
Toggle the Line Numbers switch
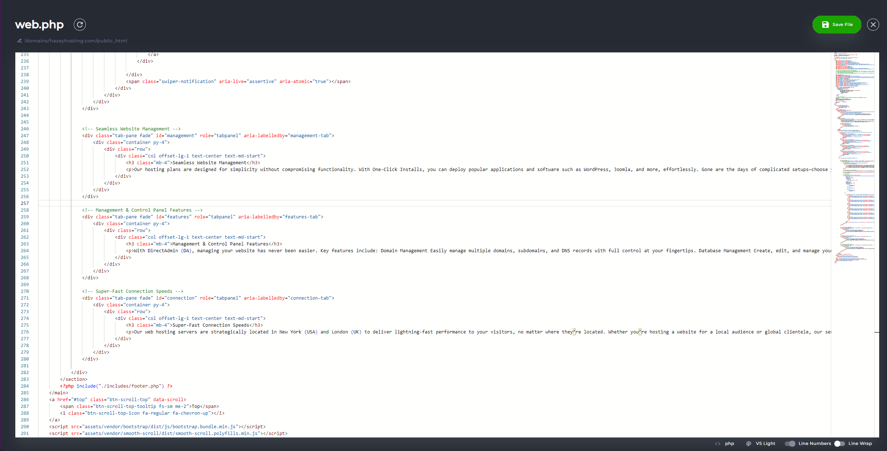coord(790,444)
